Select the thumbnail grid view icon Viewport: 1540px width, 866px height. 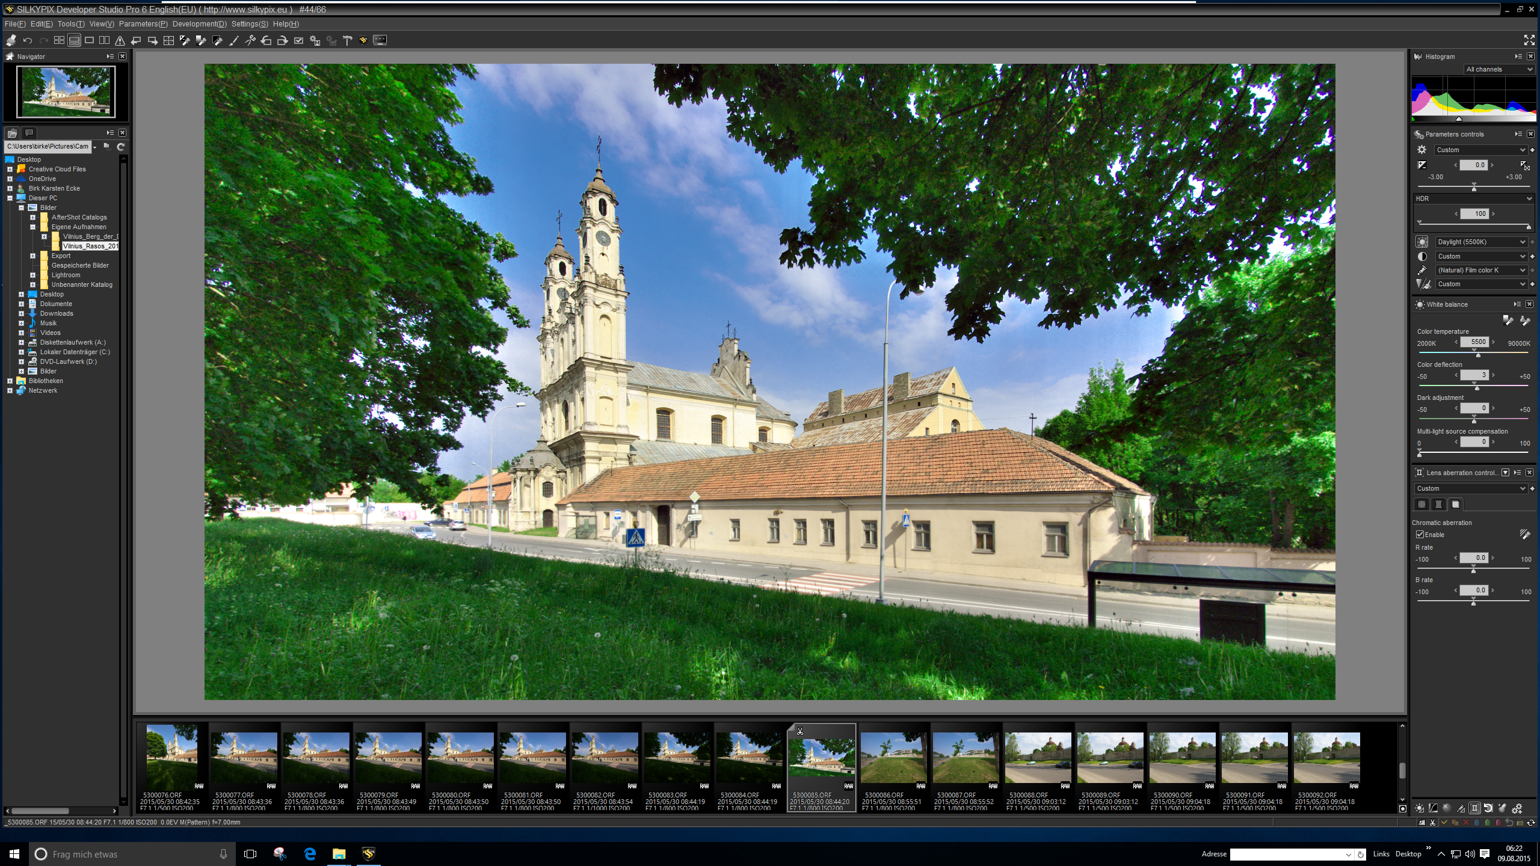coord(59,40)
